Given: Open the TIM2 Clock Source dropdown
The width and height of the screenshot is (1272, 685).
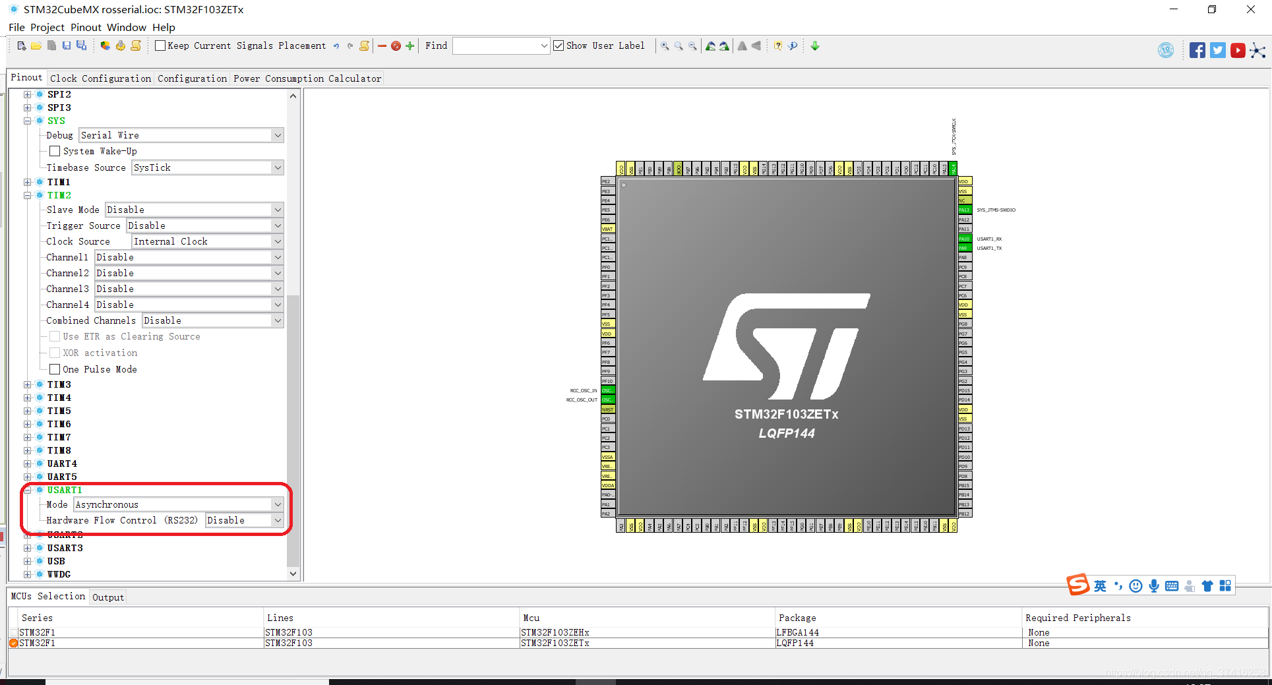Looking at the screenshot, I should [x=208, y=241].
